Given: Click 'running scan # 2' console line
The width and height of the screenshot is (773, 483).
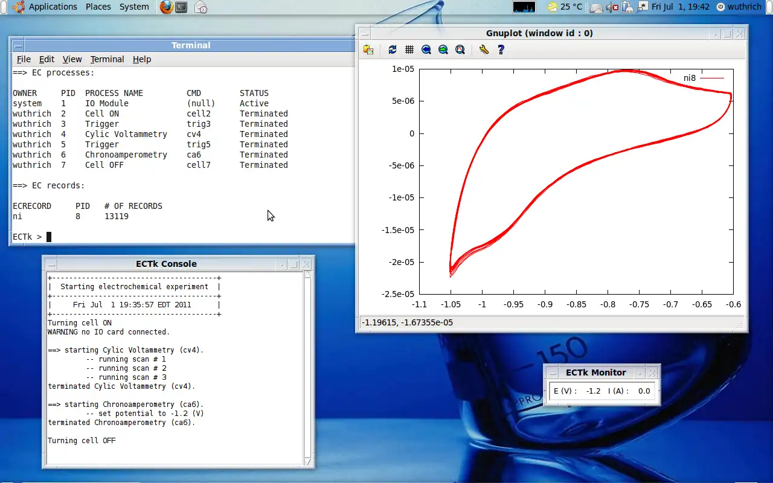Looking at the screenshot, I should pos(126,368).
